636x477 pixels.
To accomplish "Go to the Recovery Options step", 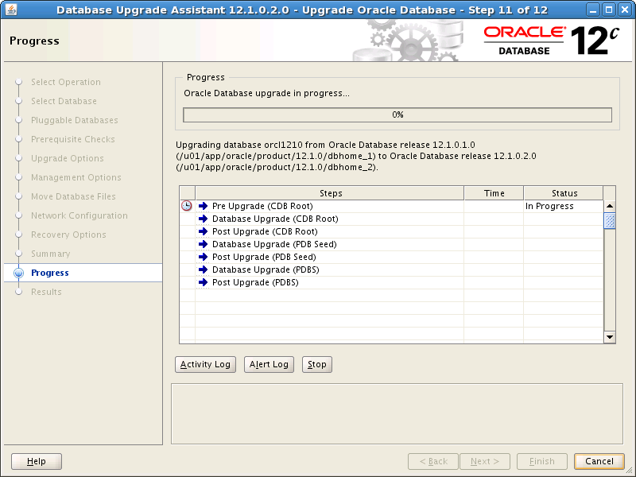I will click(68, 235).
